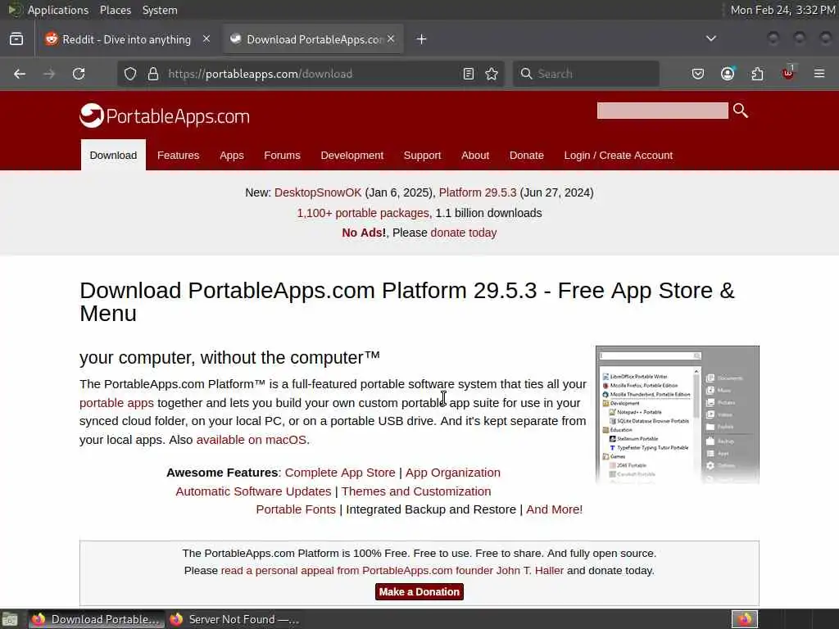The height and width of the screenshot is (629, 839).
Task: Expand the list all tabs chevron
Action: point(711,38)
